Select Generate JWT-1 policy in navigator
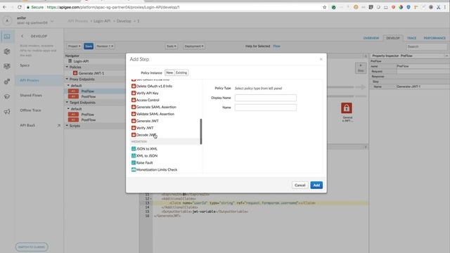 [89, 73]
